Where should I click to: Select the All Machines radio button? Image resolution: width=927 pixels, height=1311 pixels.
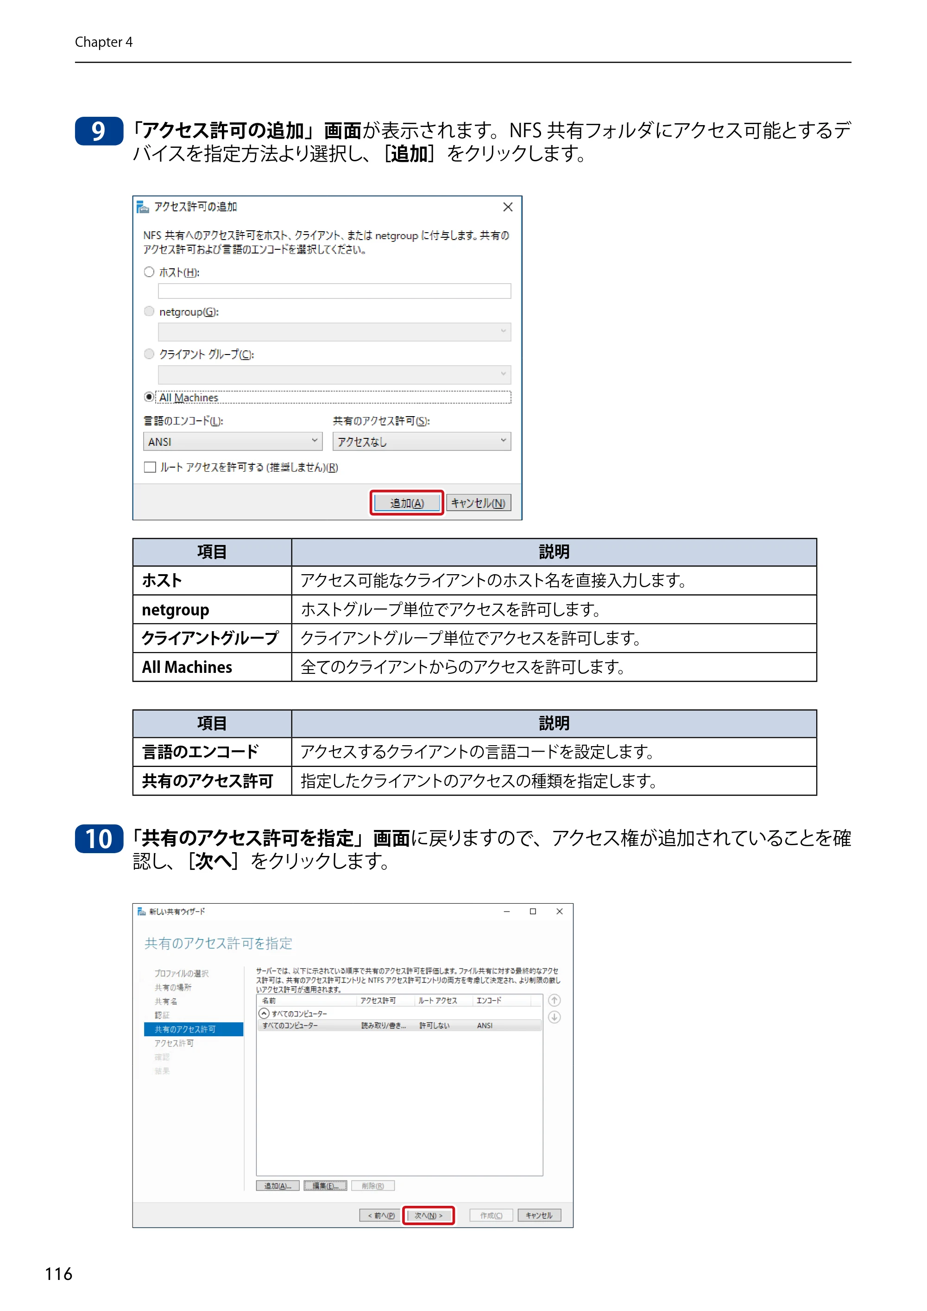coord(149,397)
